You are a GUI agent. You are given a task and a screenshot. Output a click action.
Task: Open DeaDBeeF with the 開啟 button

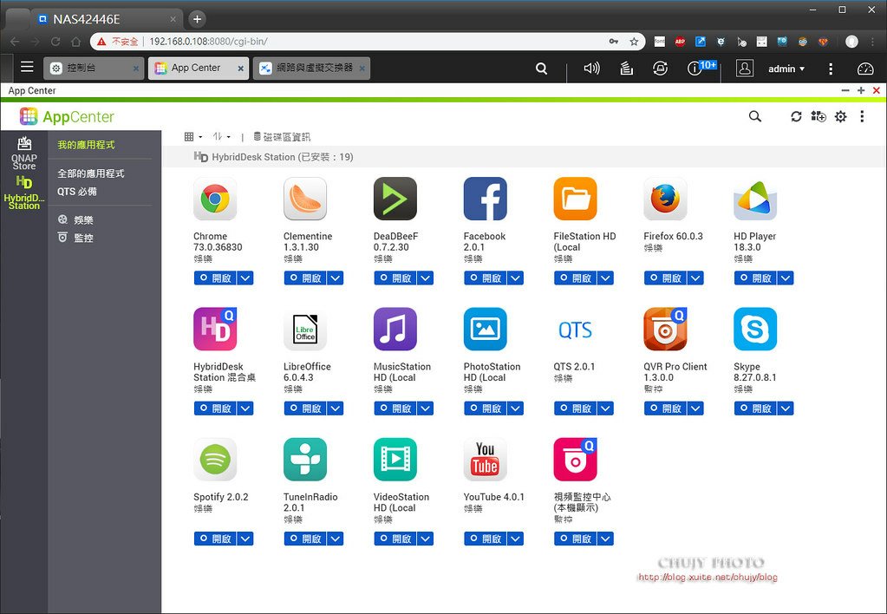395,278
